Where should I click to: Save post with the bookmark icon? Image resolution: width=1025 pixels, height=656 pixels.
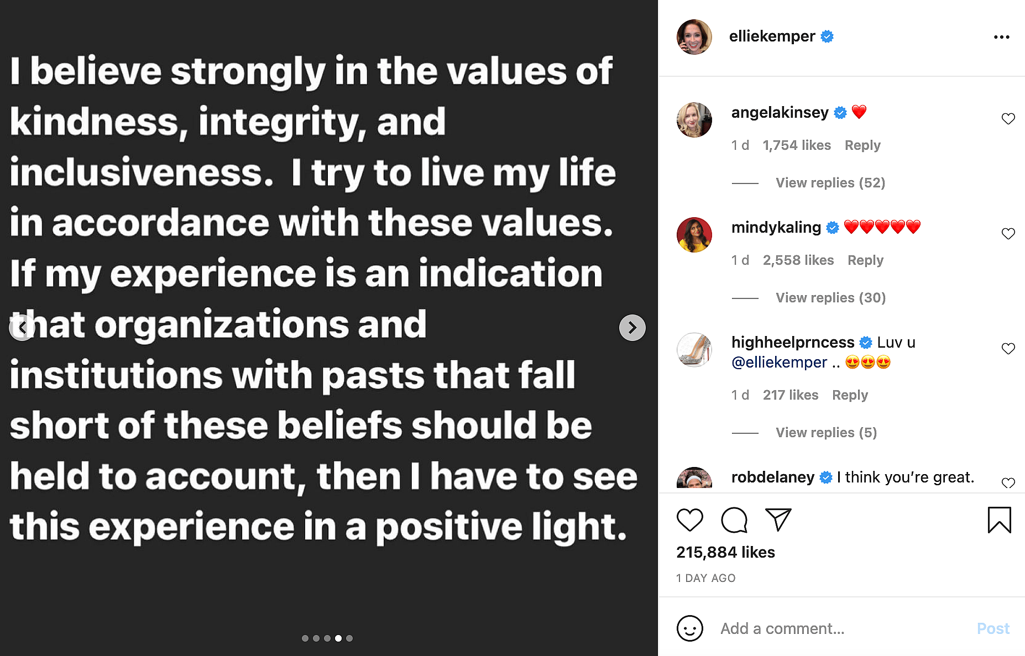click(x=999, y=520)
